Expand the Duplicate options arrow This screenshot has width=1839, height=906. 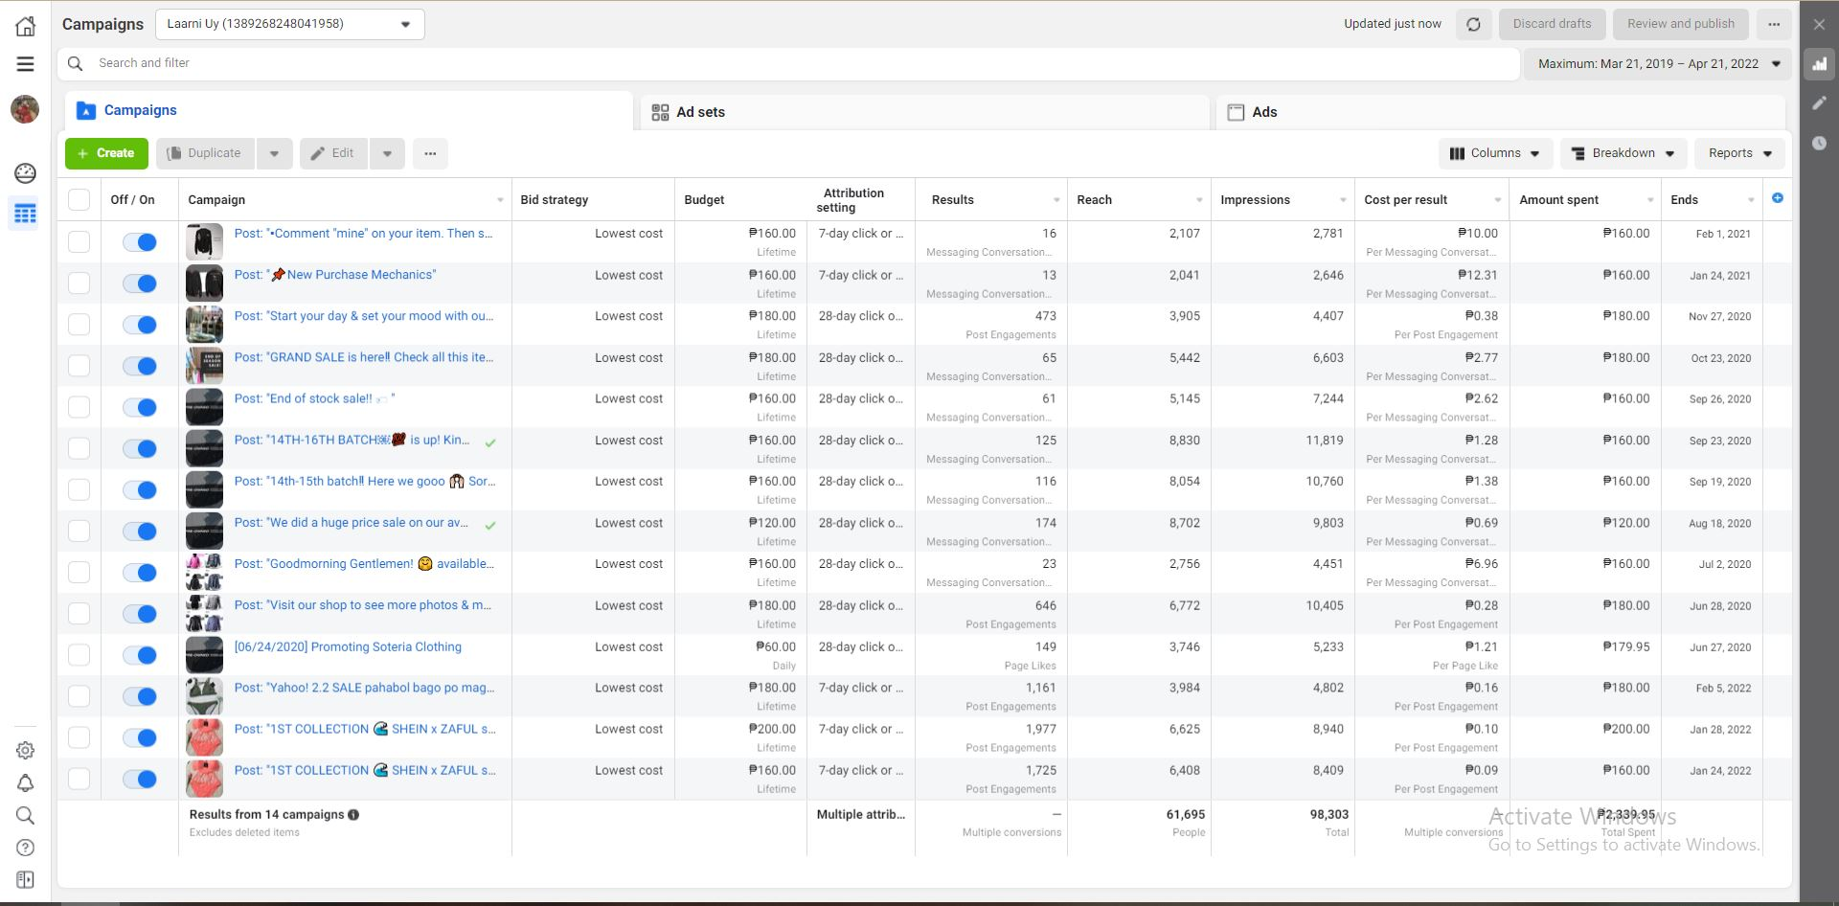pos(275,153)
